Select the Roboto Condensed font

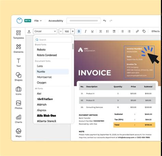point(47,55)
